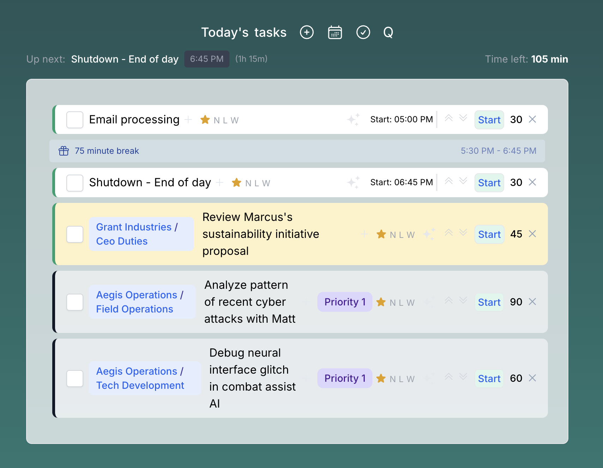The height and width of the screenshot is (468, 603).
Task: Click the sparkle AI icon on Email processing
Action: point(353,119)
